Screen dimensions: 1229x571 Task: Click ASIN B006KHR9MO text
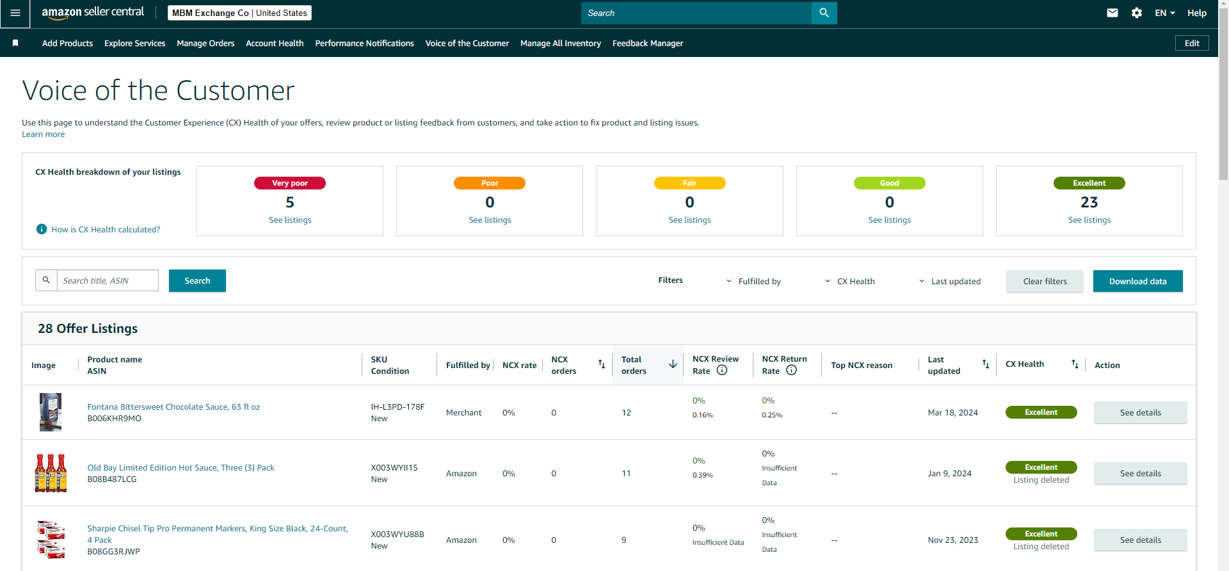(114, 419)
